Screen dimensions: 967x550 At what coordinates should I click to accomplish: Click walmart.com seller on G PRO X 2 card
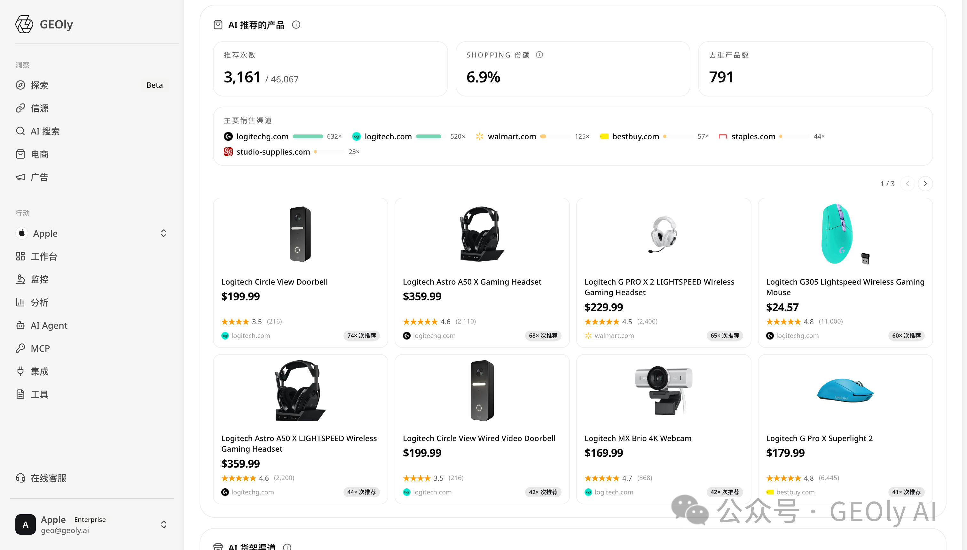click(x=614, y=335)
